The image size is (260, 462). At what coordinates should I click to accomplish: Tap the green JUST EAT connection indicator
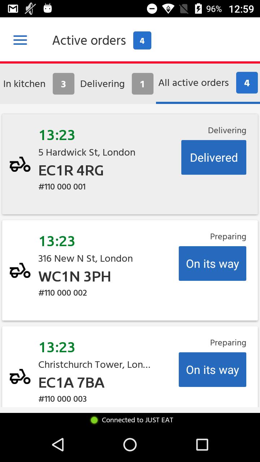(x=94, y=420)
